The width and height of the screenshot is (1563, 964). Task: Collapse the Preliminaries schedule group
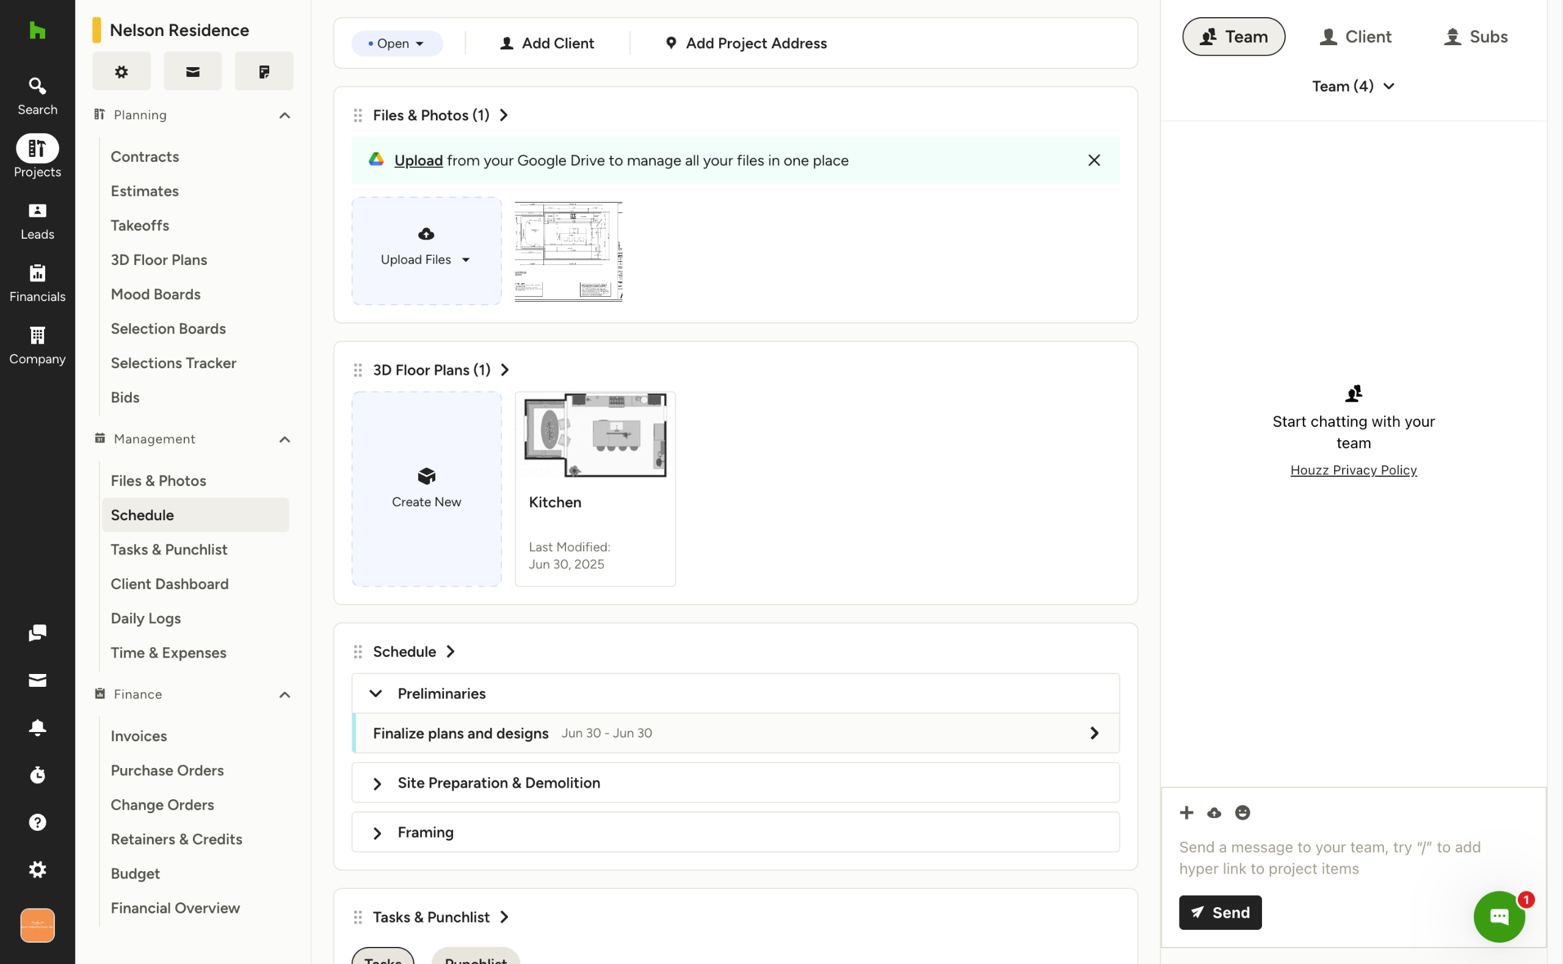pos(376,693)
